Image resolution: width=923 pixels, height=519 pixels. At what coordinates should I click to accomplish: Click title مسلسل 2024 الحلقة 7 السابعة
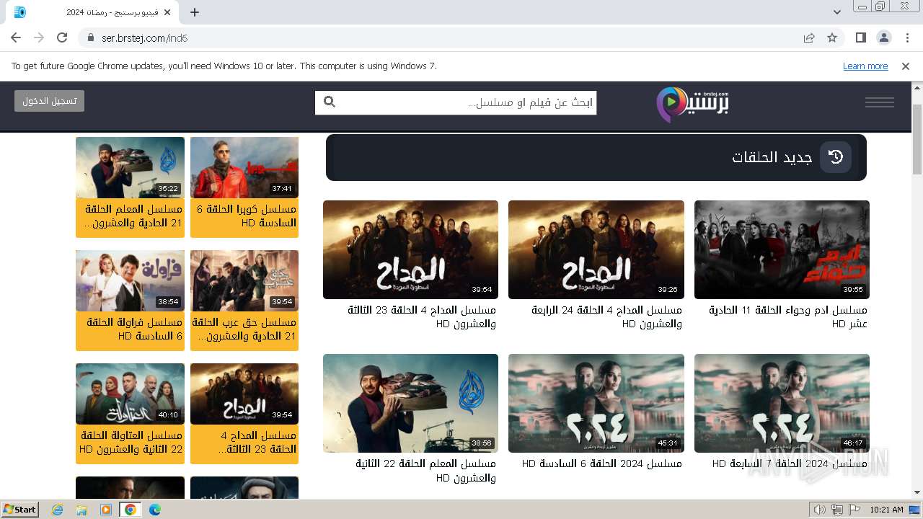click(790, 463)
